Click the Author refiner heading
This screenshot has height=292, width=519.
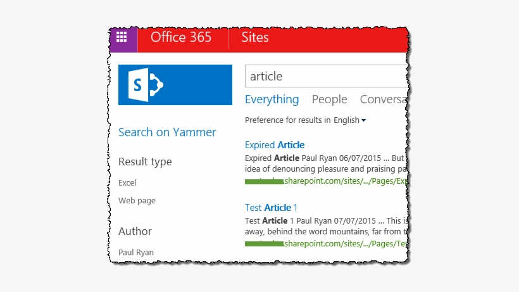click(x=135, y=231)
